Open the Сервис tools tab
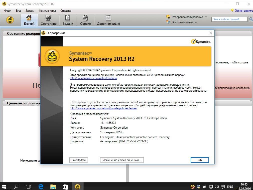 tap(85, 20)
